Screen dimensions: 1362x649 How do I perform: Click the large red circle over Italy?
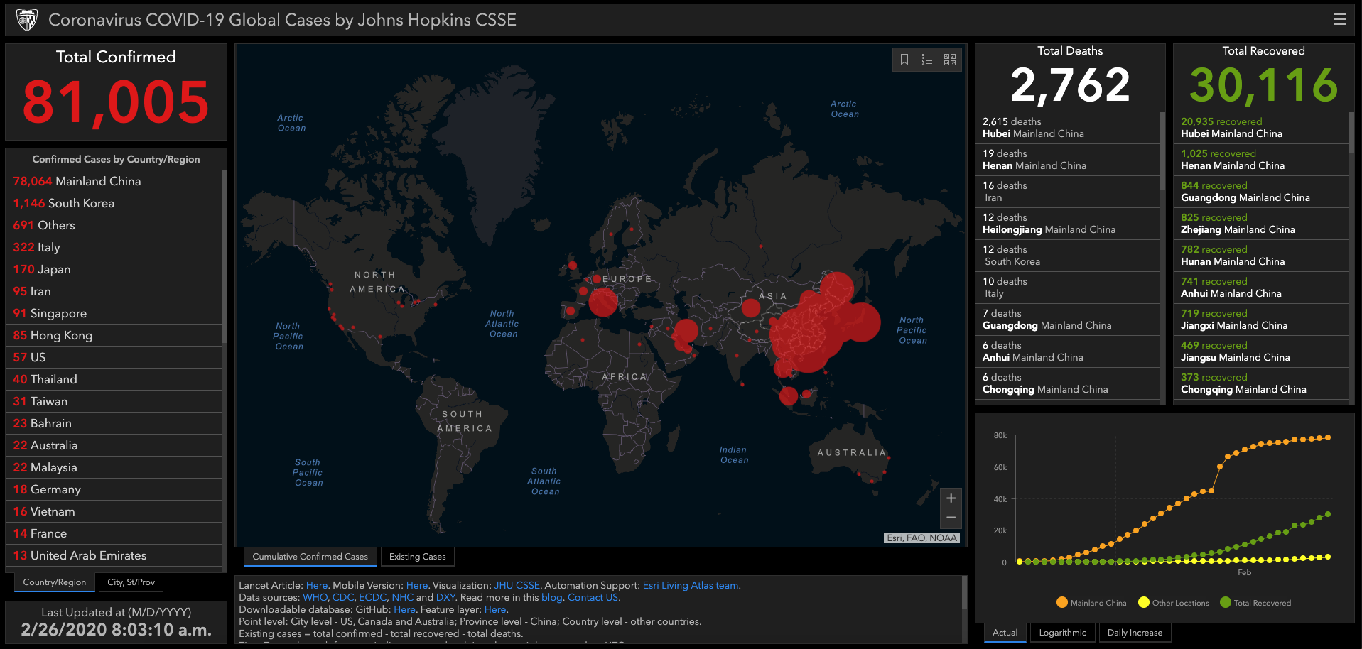(x=603, y=302)
